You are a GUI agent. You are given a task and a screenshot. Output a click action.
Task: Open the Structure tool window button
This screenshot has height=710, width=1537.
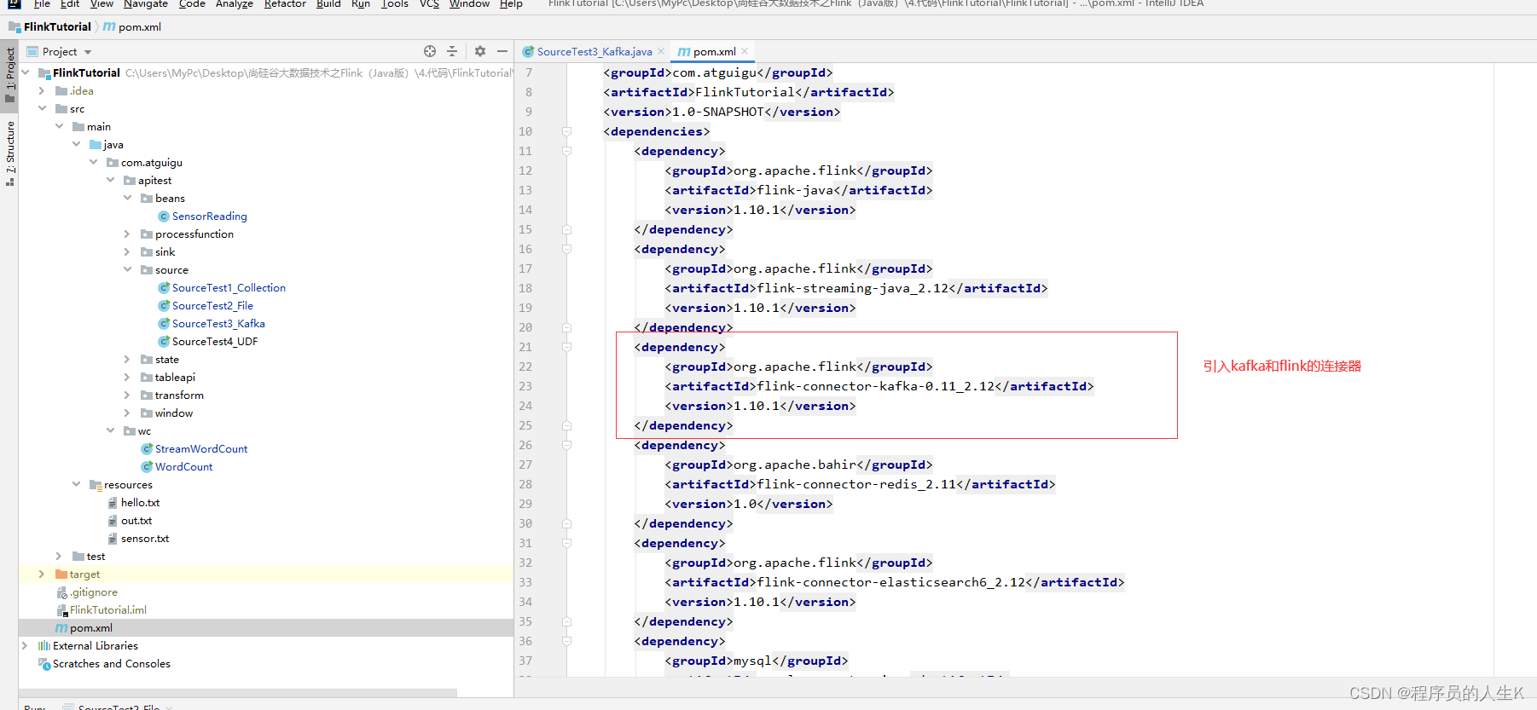(x=10, y=149)
